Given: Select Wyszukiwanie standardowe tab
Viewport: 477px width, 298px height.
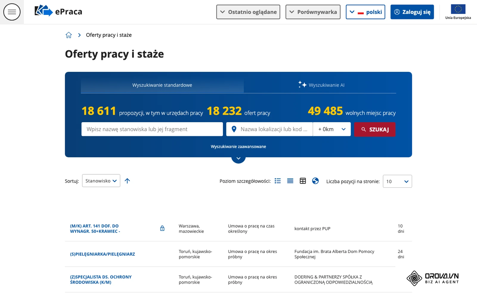Looking at the screenshot, I should click(162, 85).
